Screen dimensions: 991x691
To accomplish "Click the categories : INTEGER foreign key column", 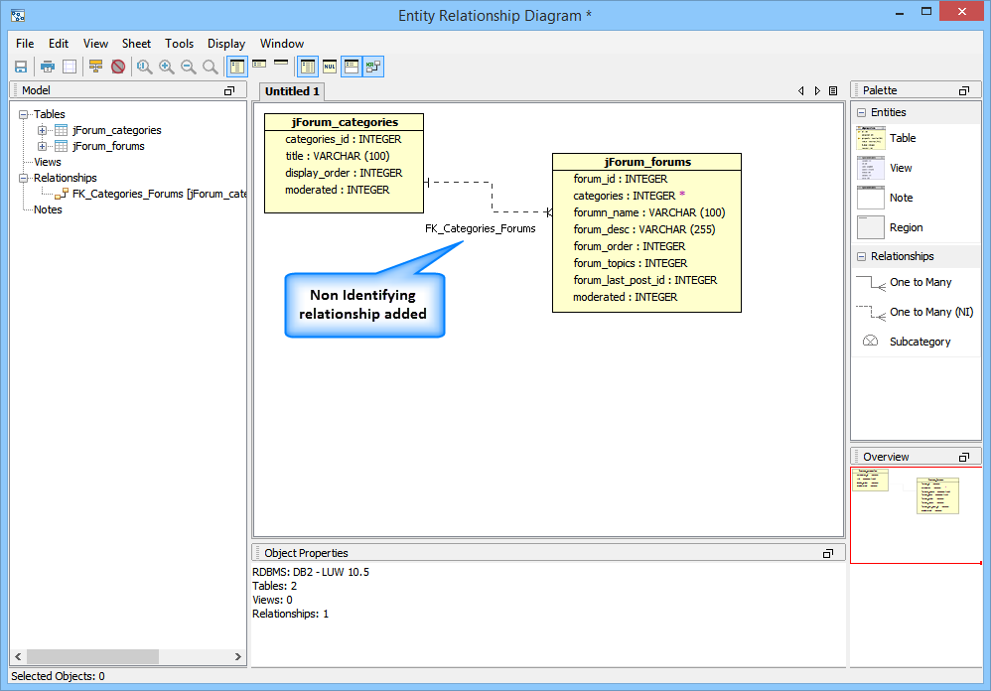I will pos(629,196).
